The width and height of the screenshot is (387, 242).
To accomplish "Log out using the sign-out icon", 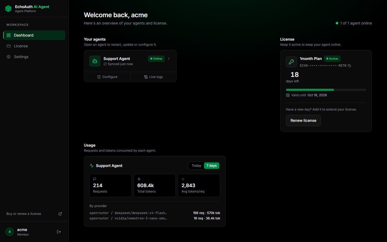I will pyautogui.click(x=59, y=232).
